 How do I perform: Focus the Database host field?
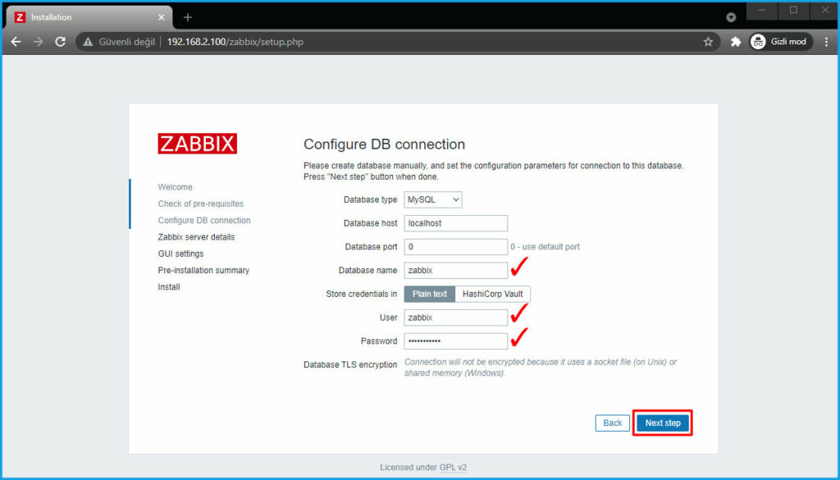[x=456, y=223]
